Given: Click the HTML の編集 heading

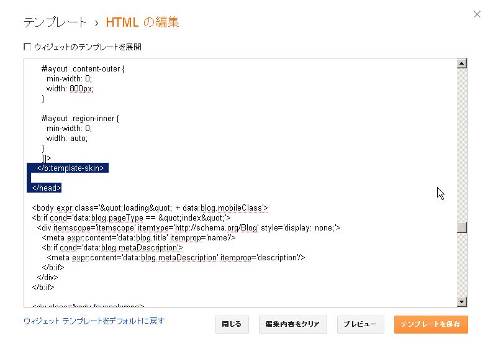Looking at the screenshot, I should click(142, 22).
